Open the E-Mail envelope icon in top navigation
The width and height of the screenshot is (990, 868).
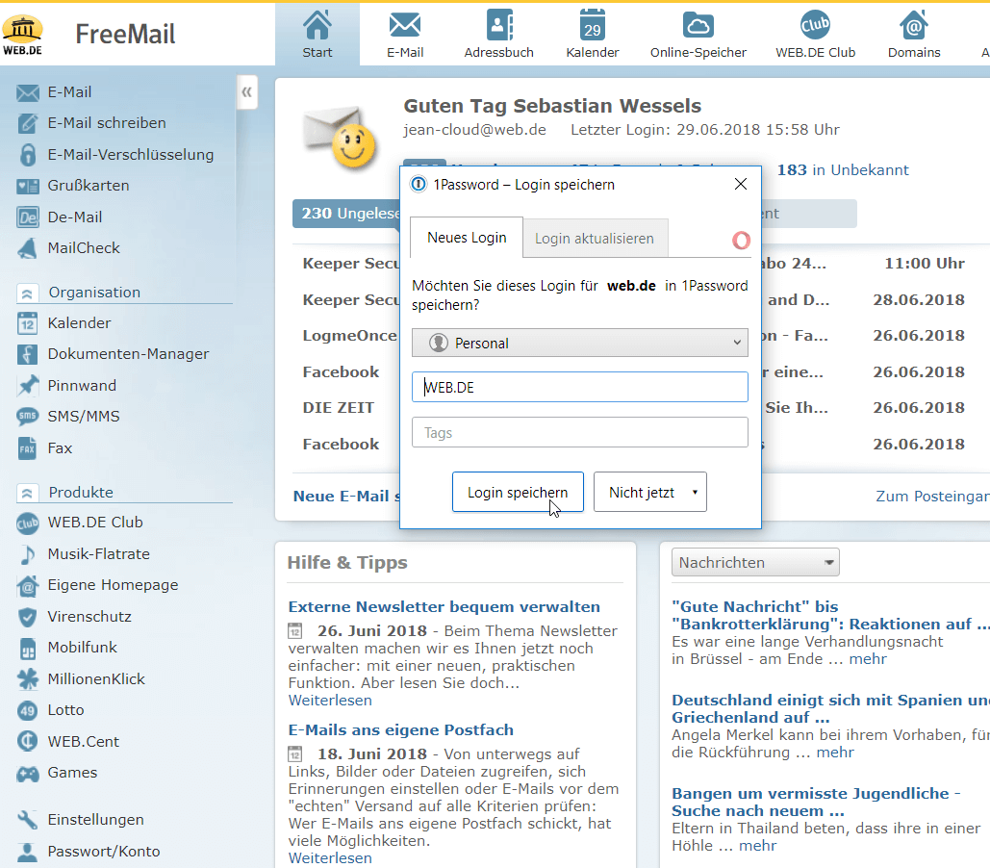click(x=405, y=26)
